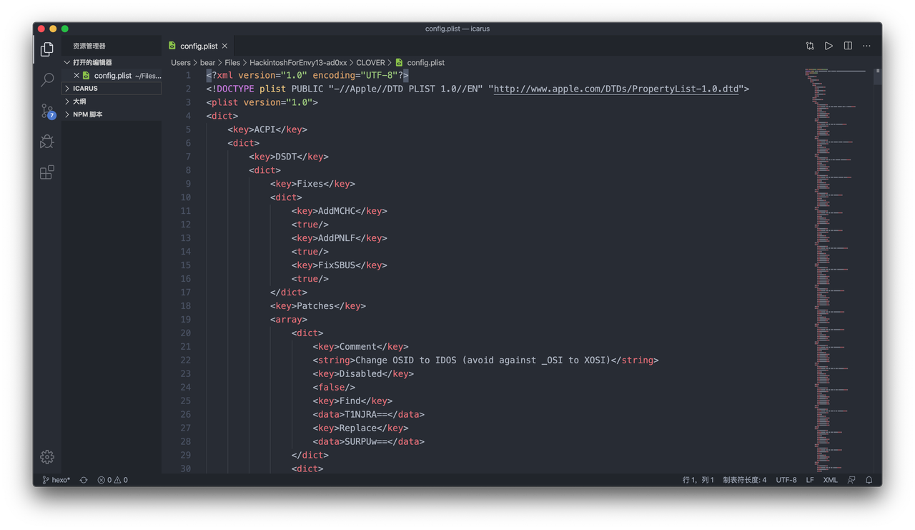915x530 pixels.
Task: Click the SURPUw== data value
Action: [366, 442]
